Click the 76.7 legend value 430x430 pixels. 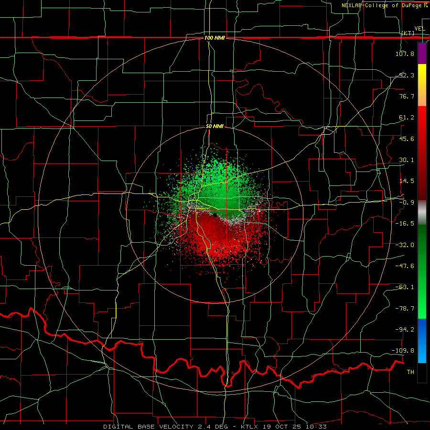[407, 96]
